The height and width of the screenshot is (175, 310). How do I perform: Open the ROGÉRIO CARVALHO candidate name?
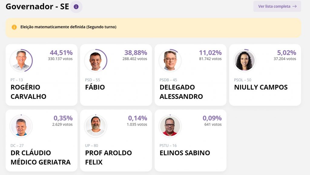[28, 92]
